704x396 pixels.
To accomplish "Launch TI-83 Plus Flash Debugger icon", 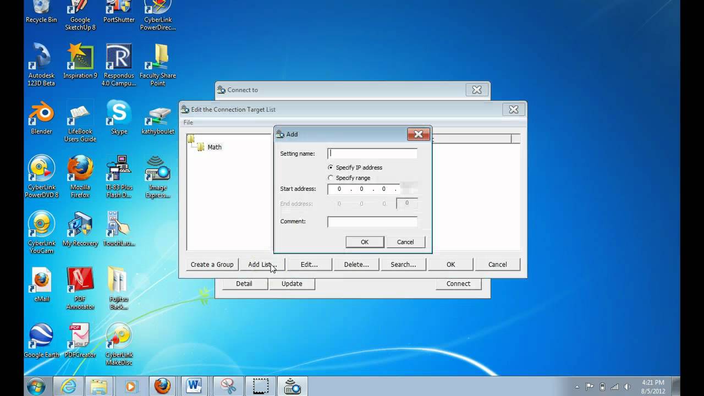I will (x=119, y=177).
